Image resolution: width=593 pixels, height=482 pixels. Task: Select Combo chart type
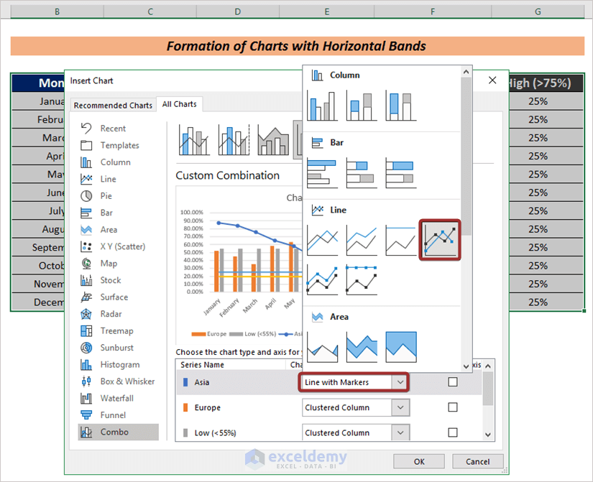click(119, 432)
